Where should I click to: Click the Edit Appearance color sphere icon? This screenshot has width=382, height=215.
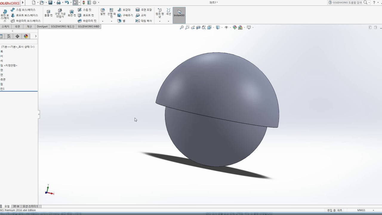235,27
